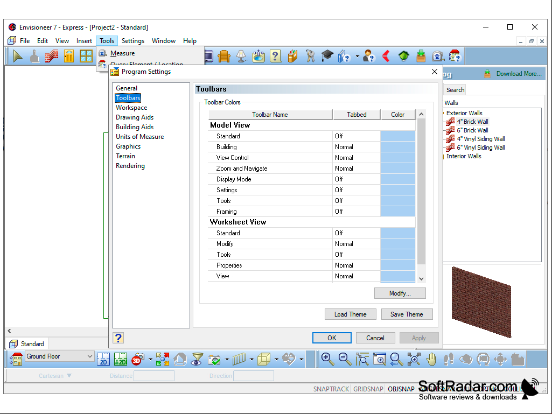Switch to the 2D plan view icon
The height and width of the screenshot is (414, 552).
103,360
